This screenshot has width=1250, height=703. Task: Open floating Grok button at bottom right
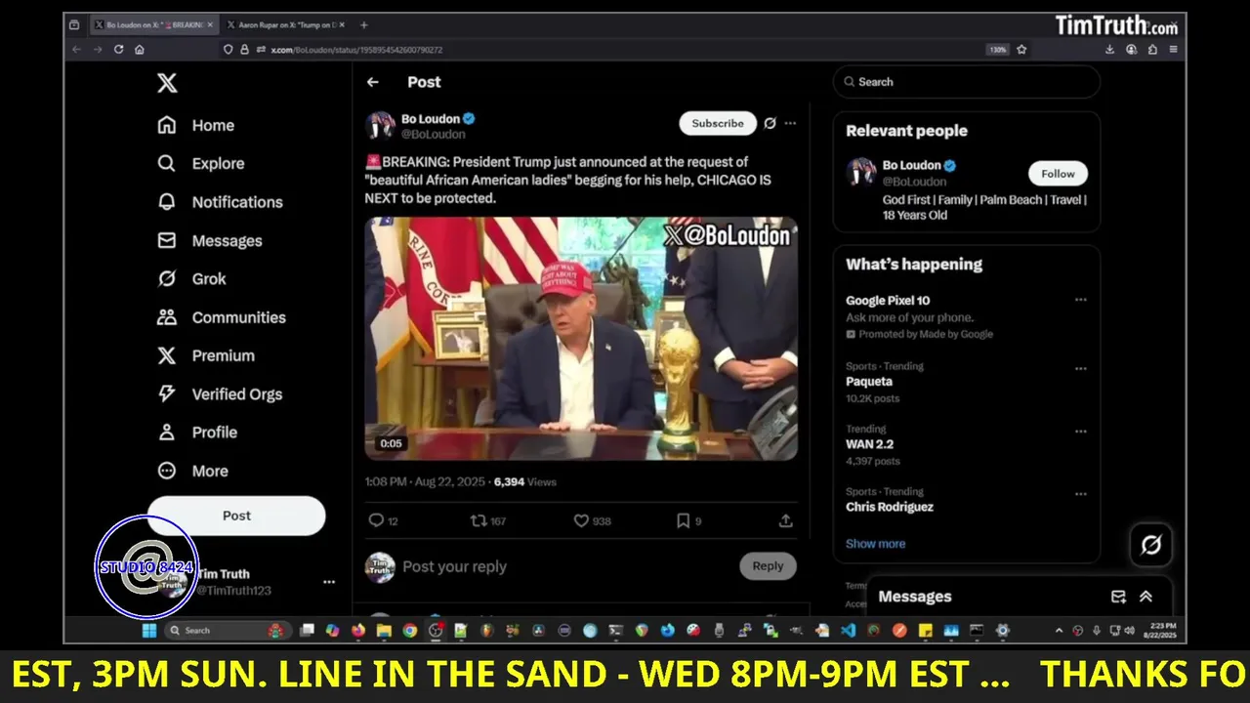tap(1150, 545)
